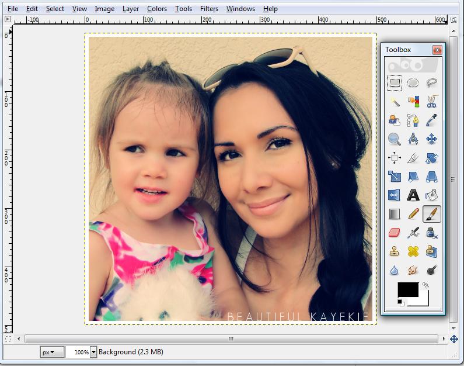Pick the Heal tool bandage icon
464x366 pixels.
(413, 251)
